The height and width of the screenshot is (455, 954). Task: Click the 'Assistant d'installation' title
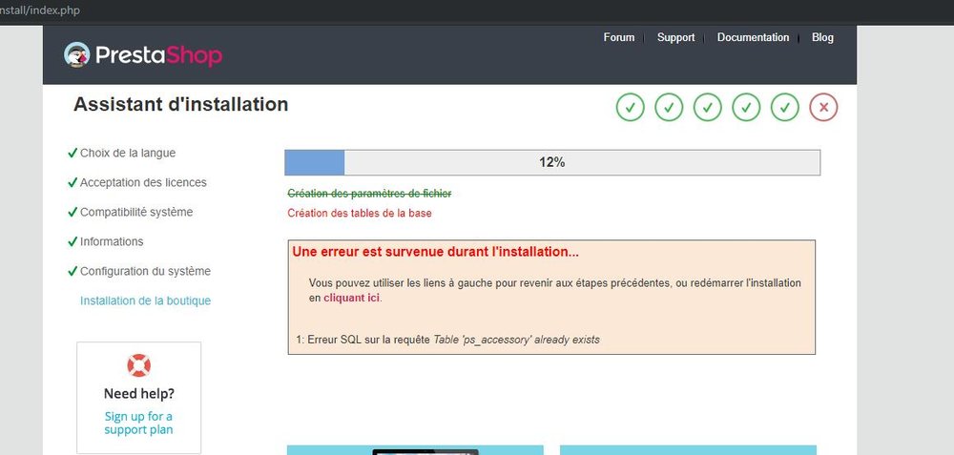180,104
